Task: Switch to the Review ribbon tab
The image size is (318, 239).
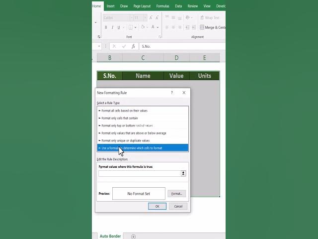Action: pos(193,6)
